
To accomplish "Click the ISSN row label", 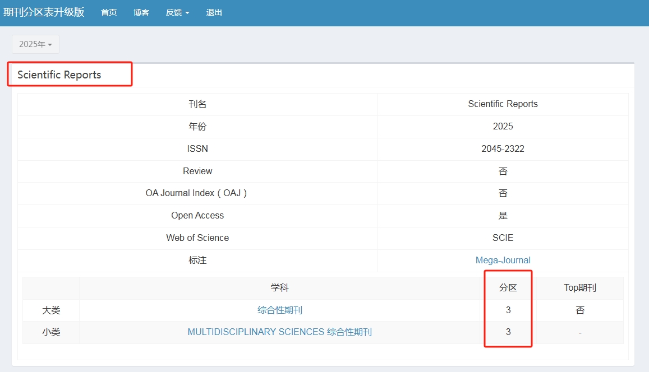I will click(197, 149).
